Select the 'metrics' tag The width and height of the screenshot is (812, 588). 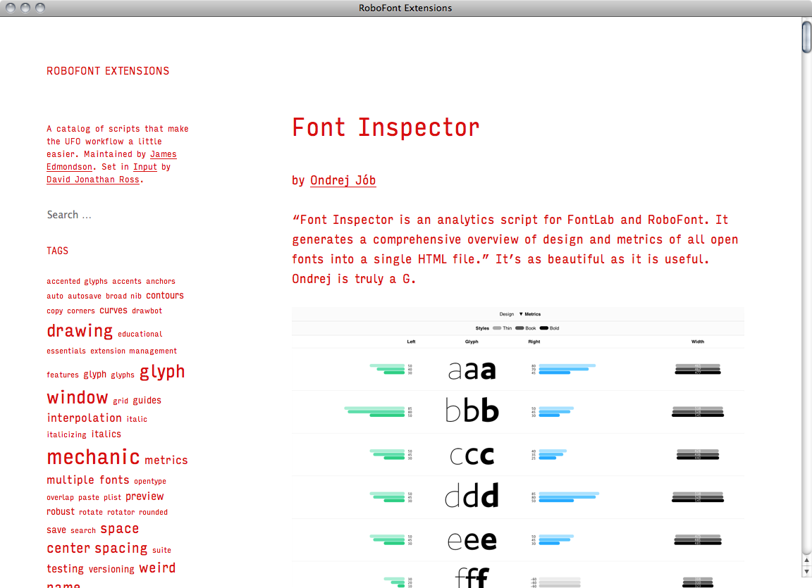click(166, 461)
